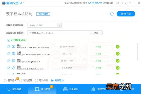This screenshot has height=94, width=141.
Task: Uncheck the 声卡 Realtek Audio checkbox
Action: [x=9, y=68]
